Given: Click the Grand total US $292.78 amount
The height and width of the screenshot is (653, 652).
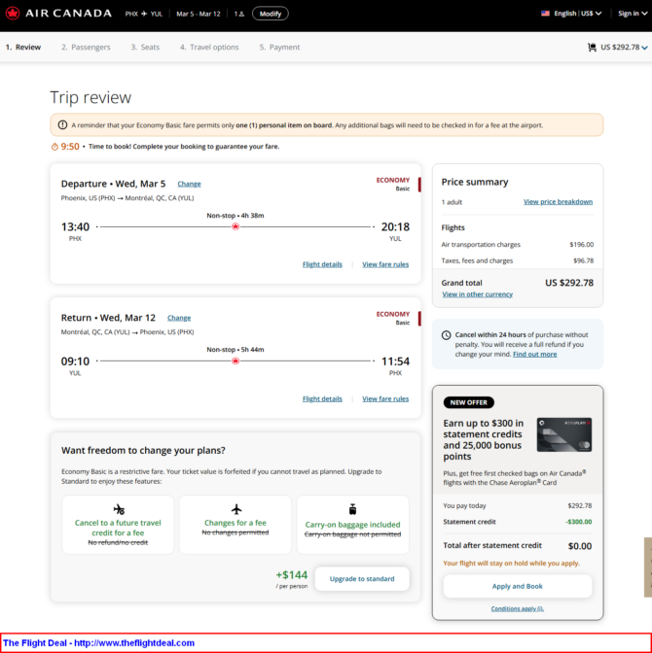Looking at the screenshot, I should [x=569, y=283].
